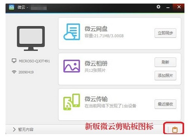Click the large computer monitor icon
The height and width of the screenshot is (137, 188).
click(x=31, y=38)
